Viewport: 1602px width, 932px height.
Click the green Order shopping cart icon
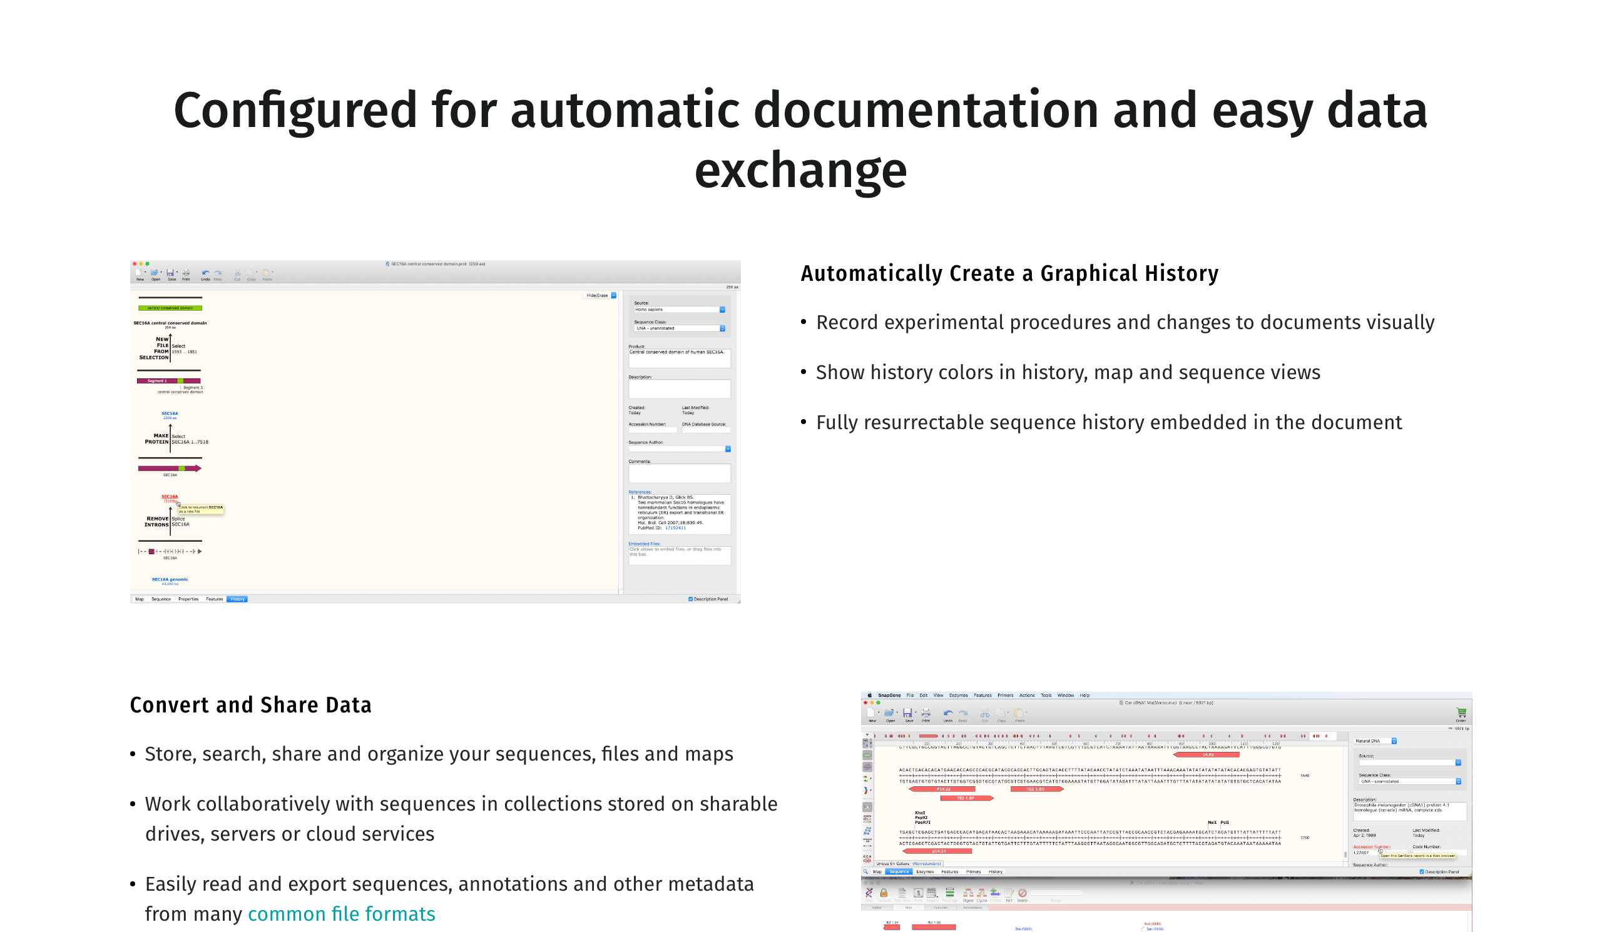click(x=1461, y=713)
